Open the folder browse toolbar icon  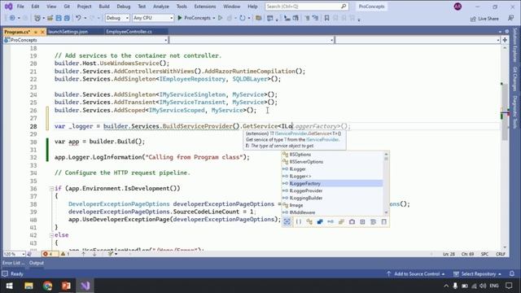coord(258,18)
